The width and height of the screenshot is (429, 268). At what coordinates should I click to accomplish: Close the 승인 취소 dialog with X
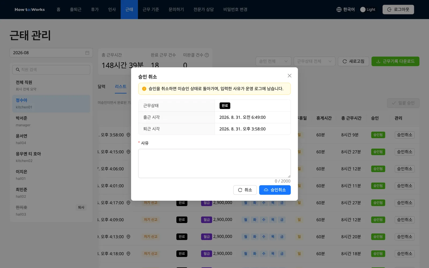(289, 76)
